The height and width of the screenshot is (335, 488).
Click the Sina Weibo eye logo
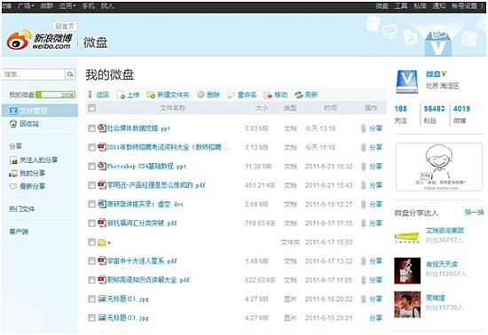18,41
